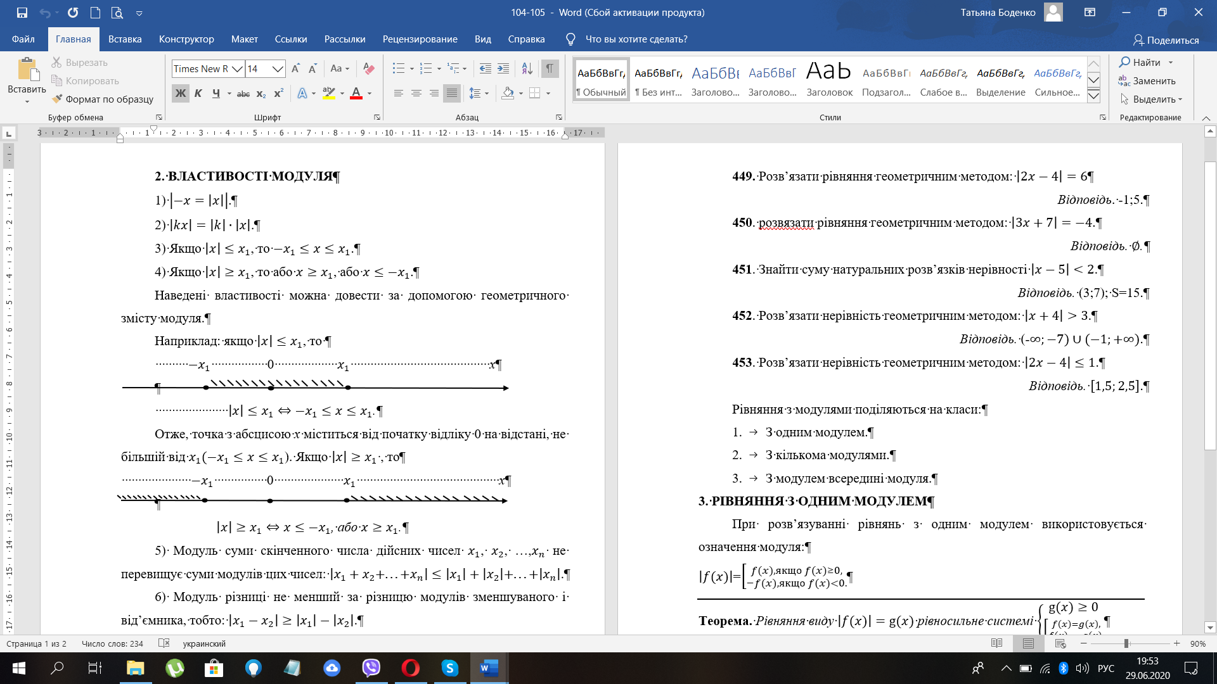Apply the Заголовок style
The image size is (1217, 684).
pyautogui.click(x=829, y=79)
